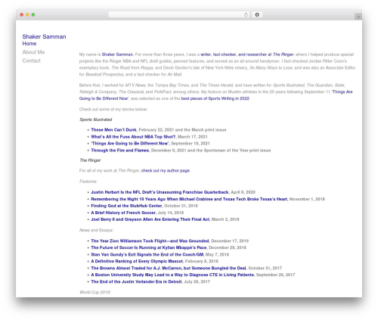
Task: Open The Year Zion Williamson Took Flight article
Action: point(150,241)
